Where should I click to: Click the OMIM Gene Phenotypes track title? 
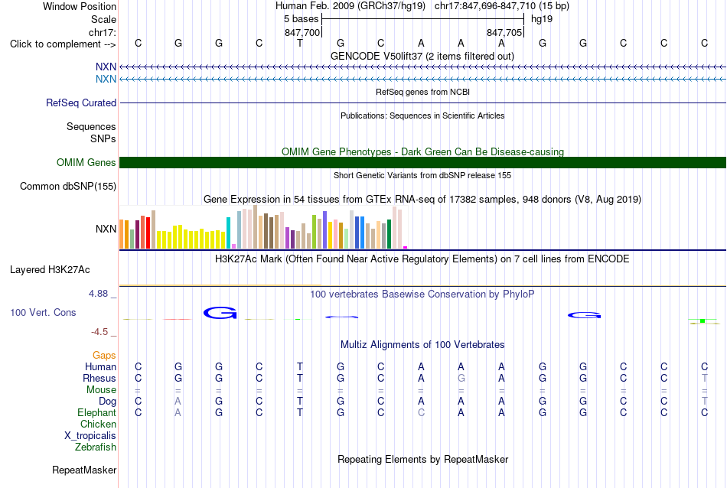tap(422, 151)
